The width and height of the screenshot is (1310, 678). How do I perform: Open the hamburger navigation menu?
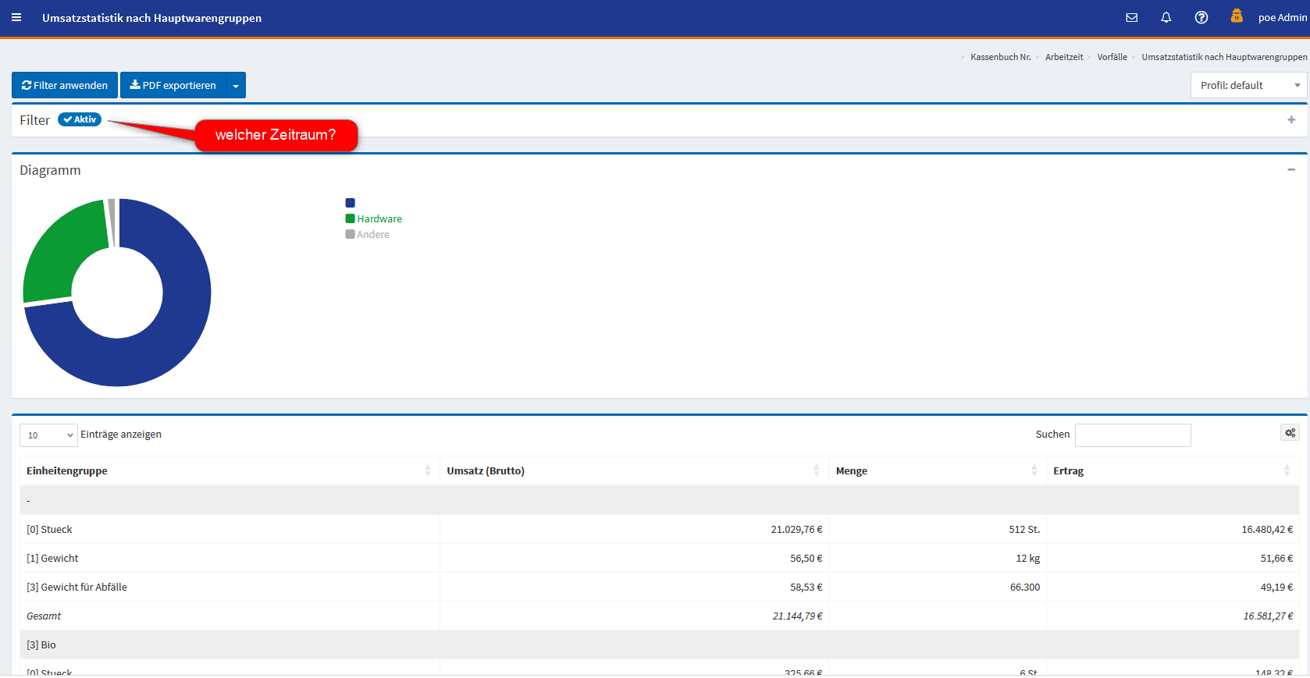point(16,17)
